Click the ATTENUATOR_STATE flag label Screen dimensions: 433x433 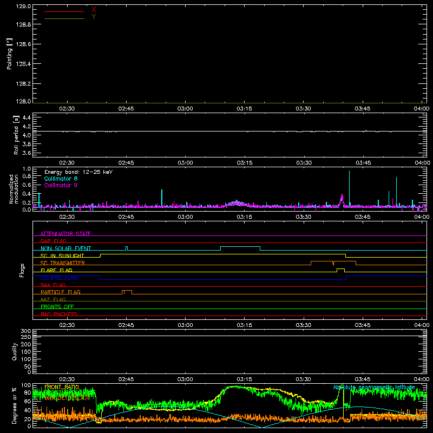65,234
